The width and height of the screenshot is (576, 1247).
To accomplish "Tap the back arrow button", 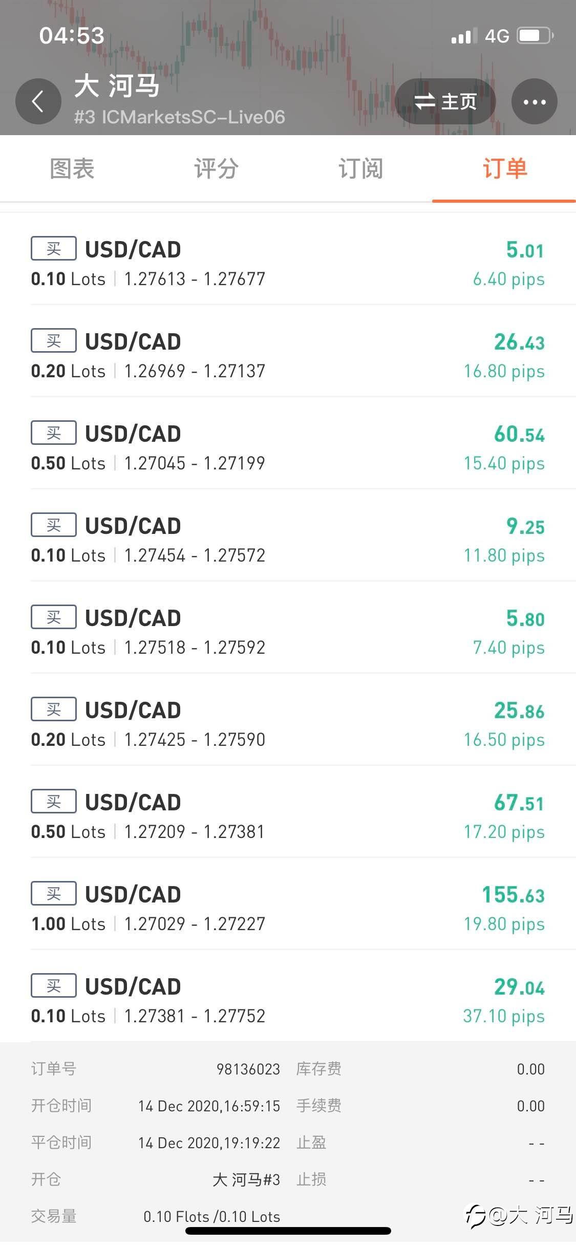I will pyautogui.click(x=38, y=101).
